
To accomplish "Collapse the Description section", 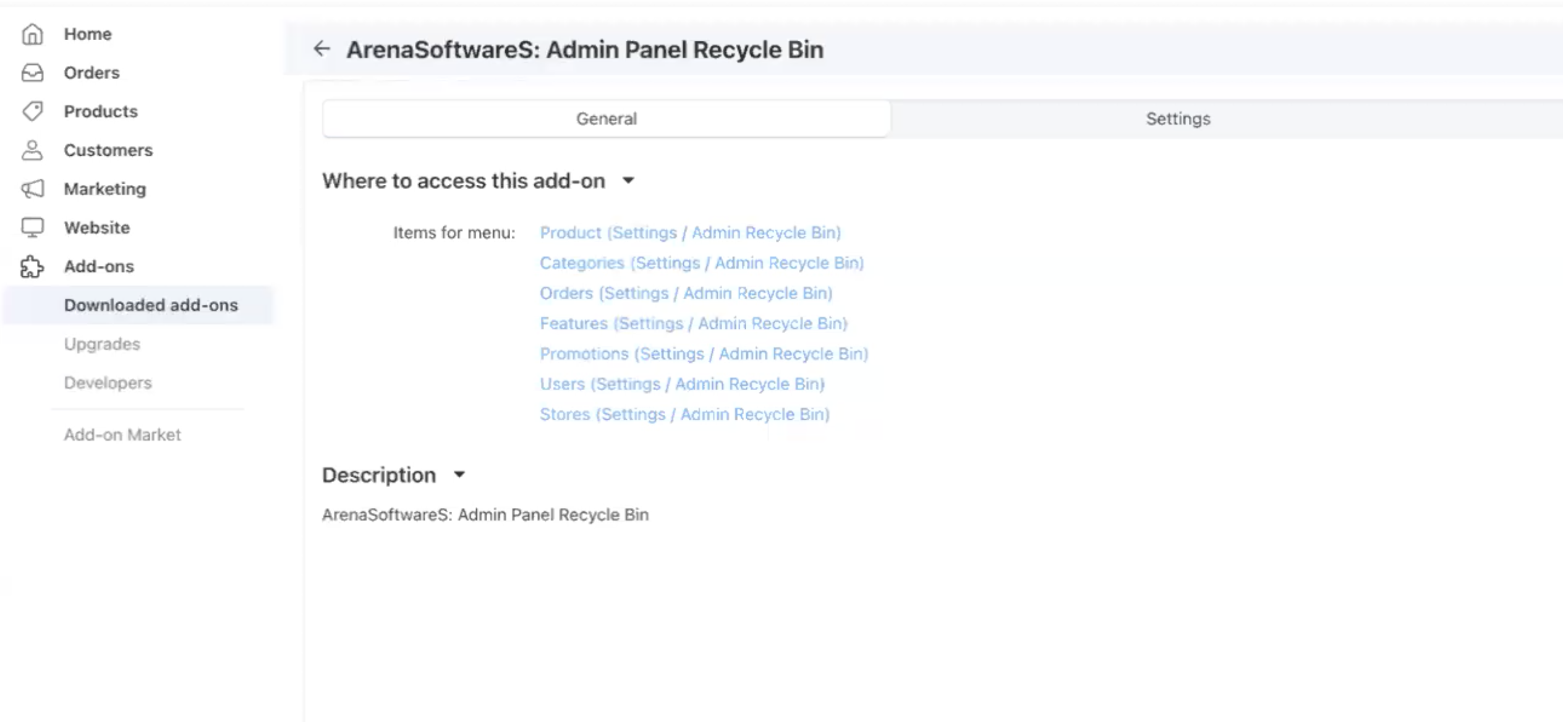I will pos(459,475).
